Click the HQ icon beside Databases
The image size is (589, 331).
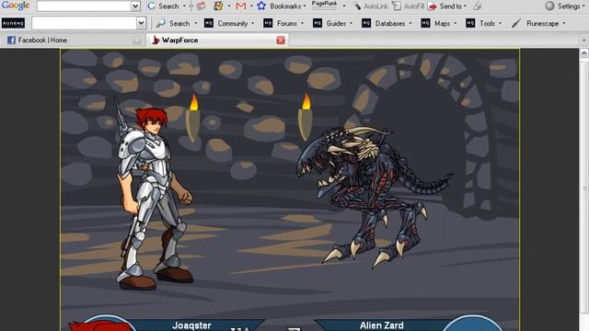point(366,23)
